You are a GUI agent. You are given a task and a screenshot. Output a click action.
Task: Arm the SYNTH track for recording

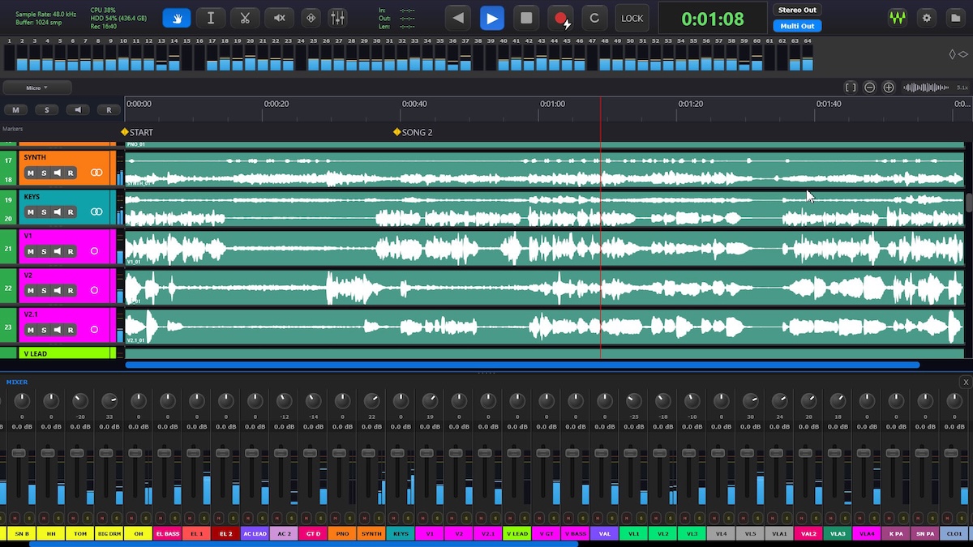click(71, 173)
